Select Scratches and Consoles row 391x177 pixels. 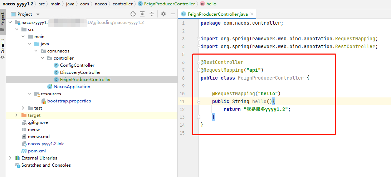click(92, 165)
